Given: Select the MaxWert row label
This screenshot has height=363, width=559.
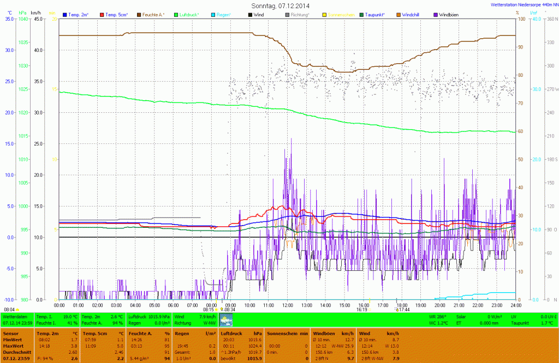Looking at the screenshot, I should click(x=13, y=346).
